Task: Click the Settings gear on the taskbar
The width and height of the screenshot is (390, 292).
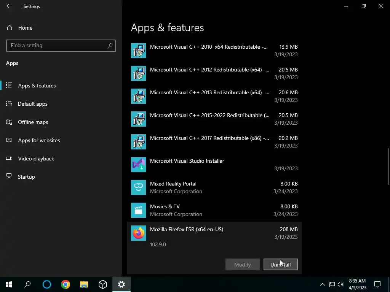Action: (121, 284)
